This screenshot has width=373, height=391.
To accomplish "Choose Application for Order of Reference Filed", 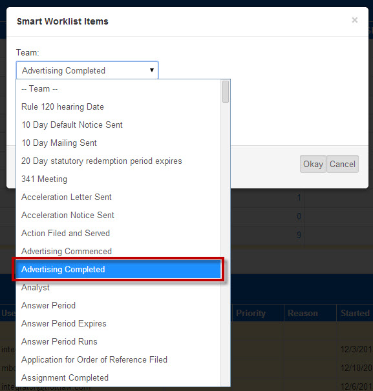I will [x=118, y=359].
